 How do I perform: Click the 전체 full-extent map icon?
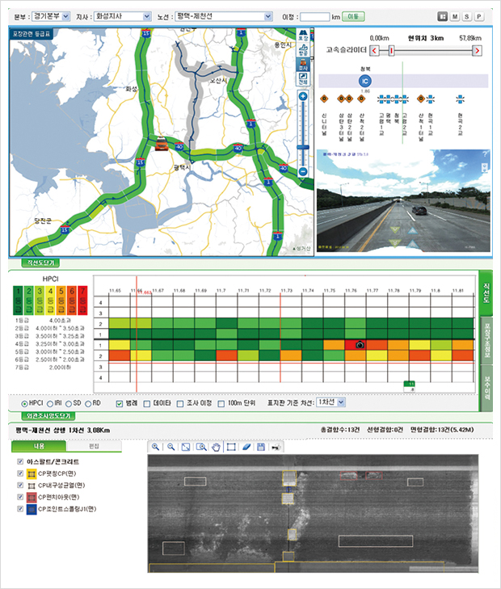coord(303,79)
